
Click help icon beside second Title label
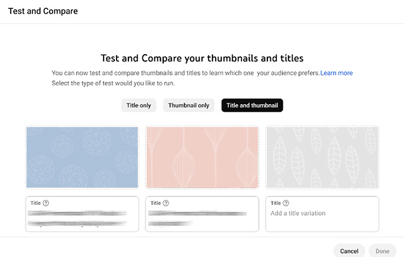pyautogui.click(x=166, y=203)
